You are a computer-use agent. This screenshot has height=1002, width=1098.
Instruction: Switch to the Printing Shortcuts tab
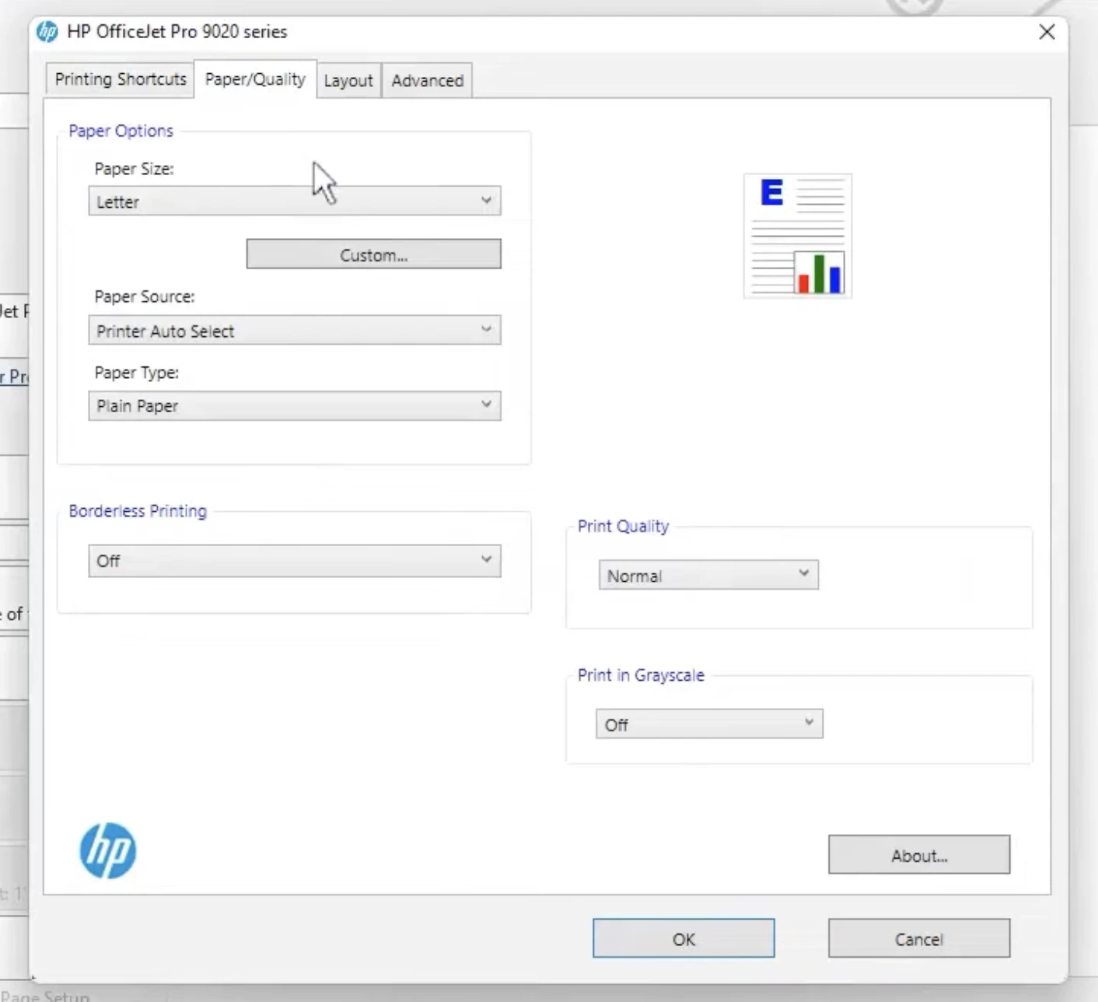point(121,79)
